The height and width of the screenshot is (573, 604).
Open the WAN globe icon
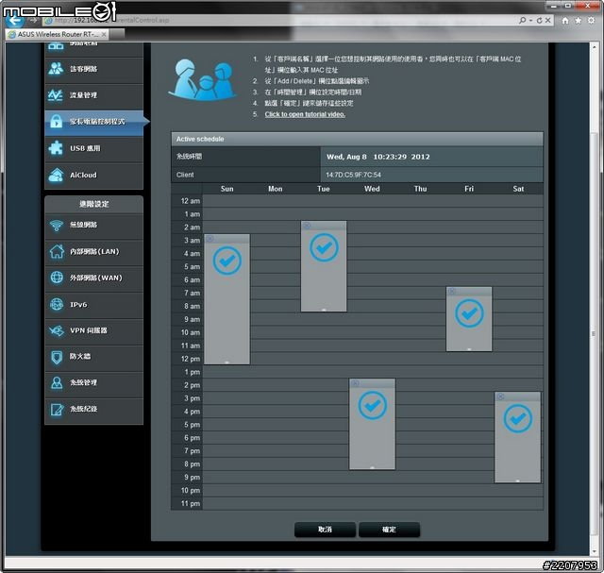[x=58, y=278]
